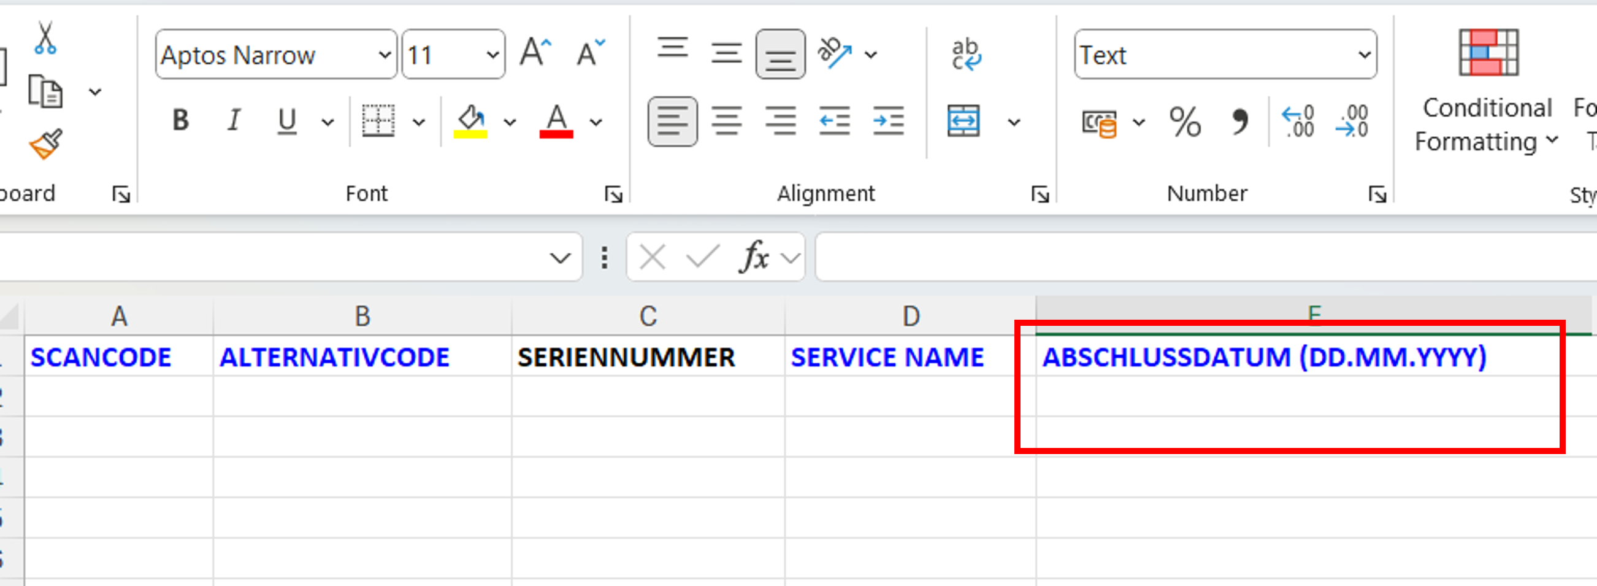1597x586 pixels.
Task: Toggle Italic formatting
Action: pos(234,120)
